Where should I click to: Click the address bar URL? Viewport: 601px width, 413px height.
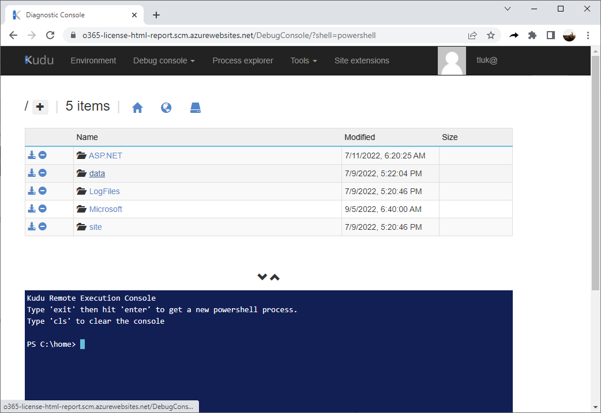click(229, 35)
